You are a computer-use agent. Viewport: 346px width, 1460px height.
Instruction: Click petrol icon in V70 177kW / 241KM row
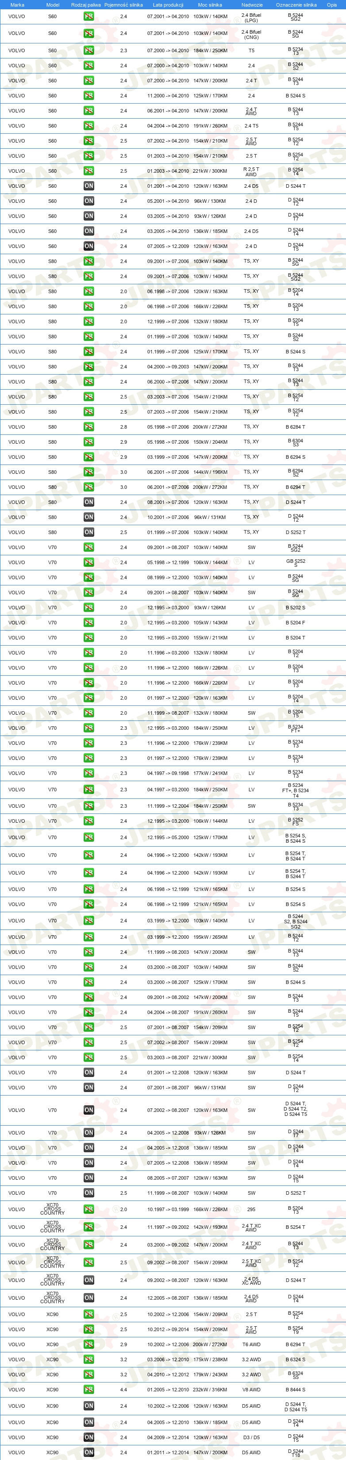click(x=89, y=773)
